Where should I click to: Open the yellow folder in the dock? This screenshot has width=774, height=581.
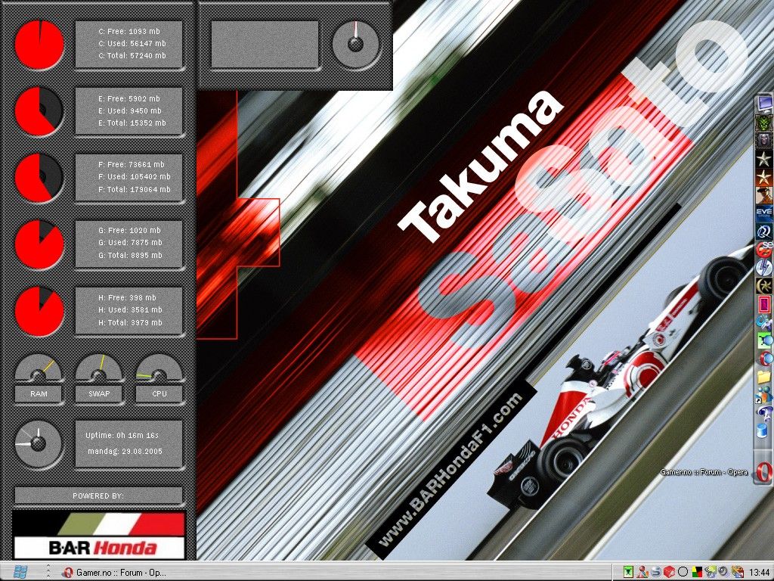[x=763, y=377]
